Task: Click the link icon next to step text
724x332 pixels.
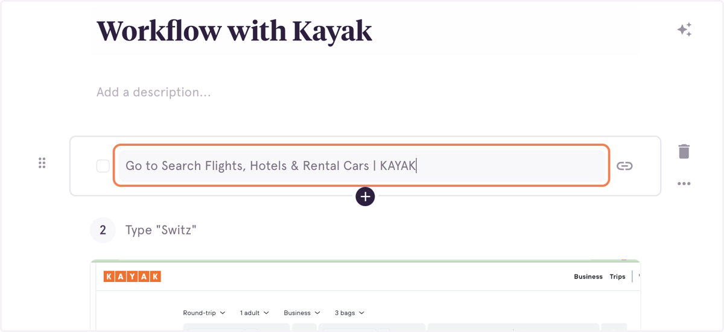Action: [x=624, y=166]
